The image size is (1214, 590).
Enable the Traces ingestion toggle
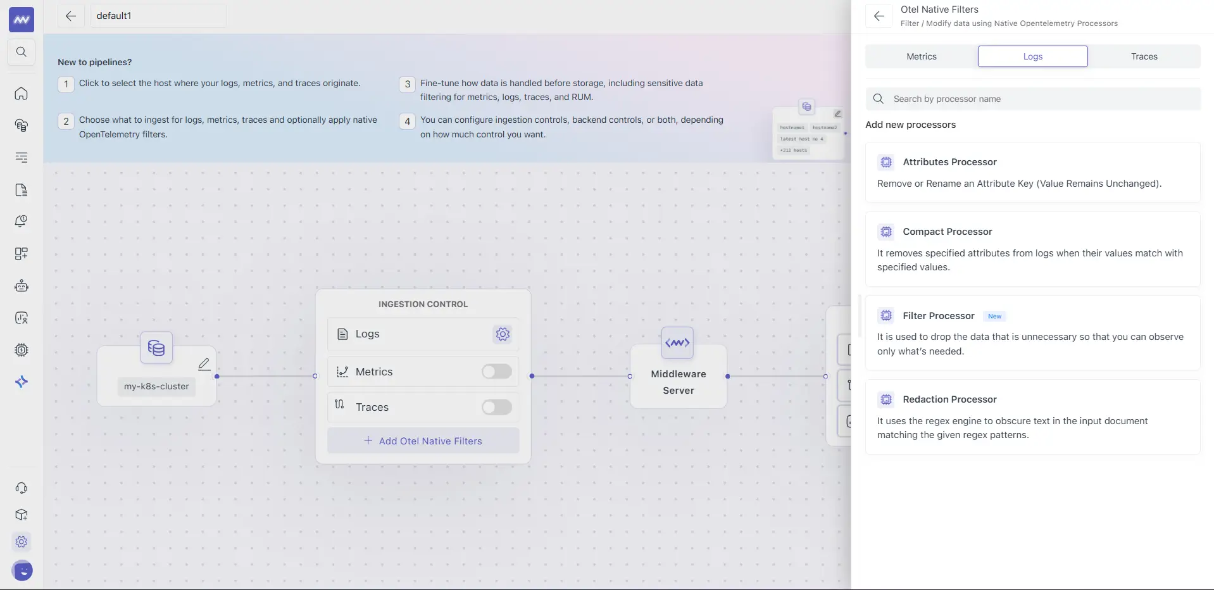[x=496, y=407]
